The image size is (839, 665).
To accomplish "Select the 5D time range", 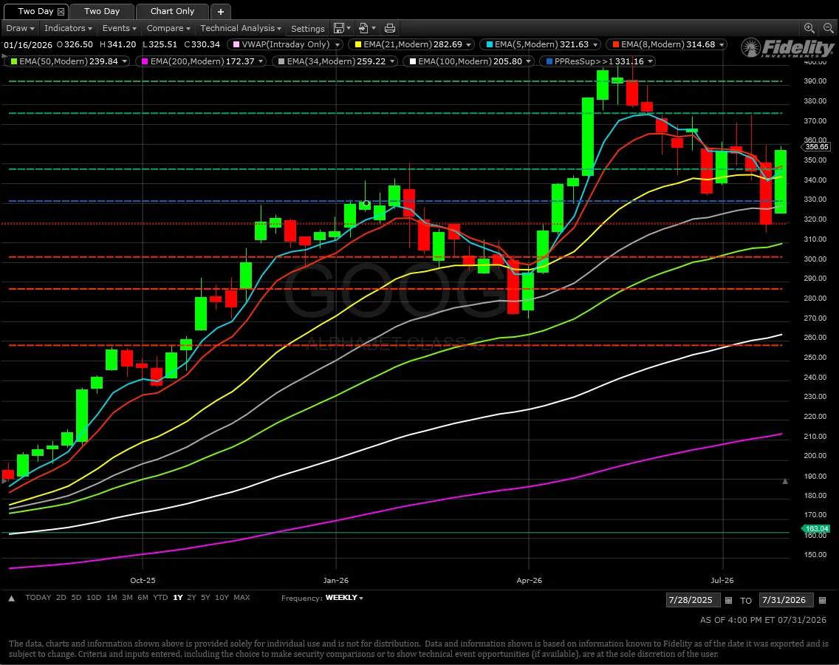I will coord(77,598).
